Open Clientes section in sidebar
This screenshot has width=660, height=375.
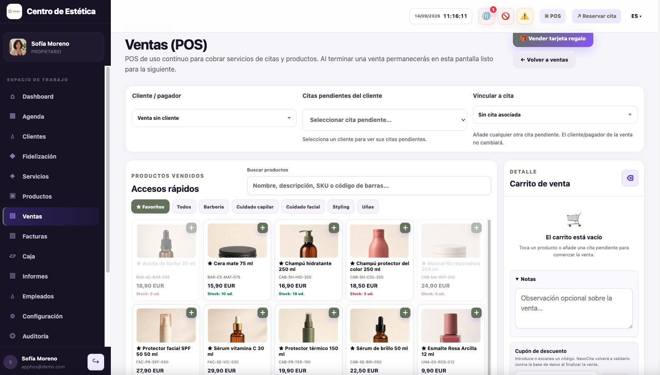(x=51, y=137)
